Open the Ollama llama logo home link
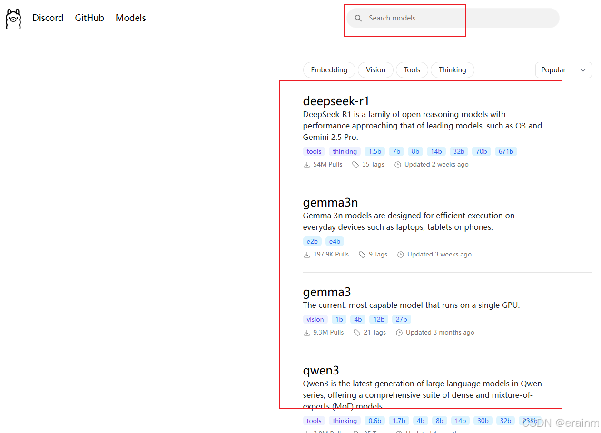The image size is (601, 433). pyautogui.click(x=13, y=19)
